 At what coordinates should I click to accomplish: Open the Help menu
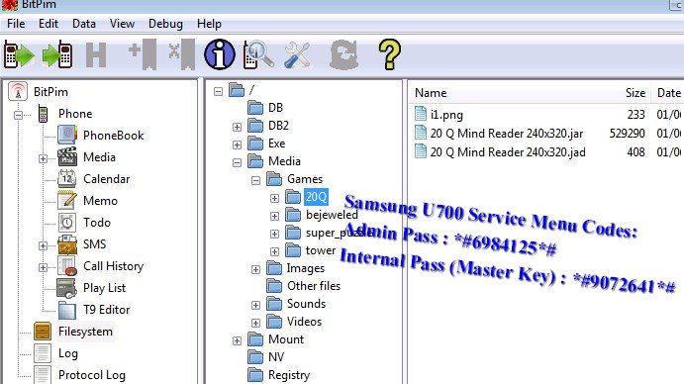(210, 24)
